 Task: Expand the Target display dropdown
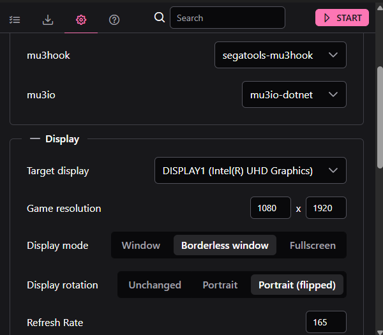click(x=250, y=170)
